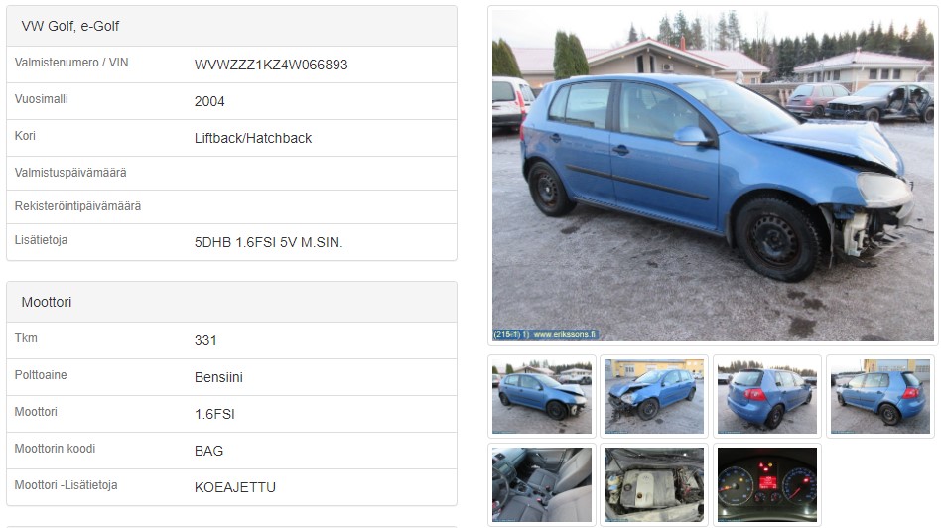
Task: Click the Moottori panel header
Action: click(231, 302)
